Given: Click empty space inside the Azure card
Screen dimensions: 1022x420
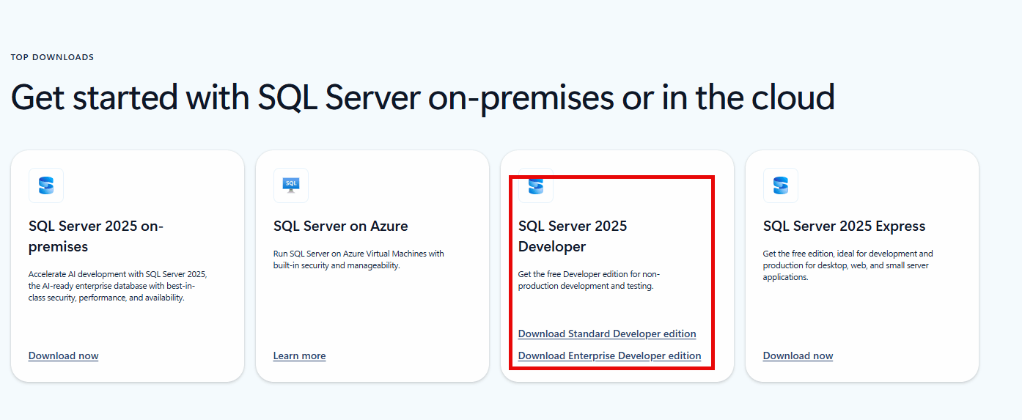Looking at the screenshot, I should [372, 312].
